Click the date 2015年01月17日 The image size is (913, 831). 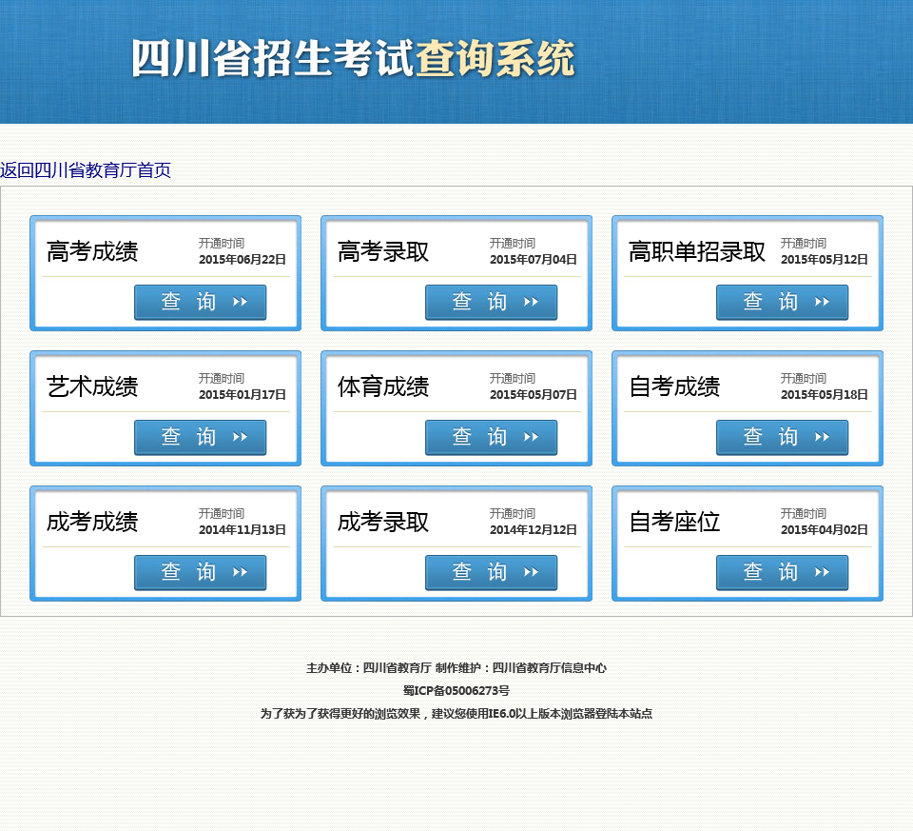coord(243,394)
